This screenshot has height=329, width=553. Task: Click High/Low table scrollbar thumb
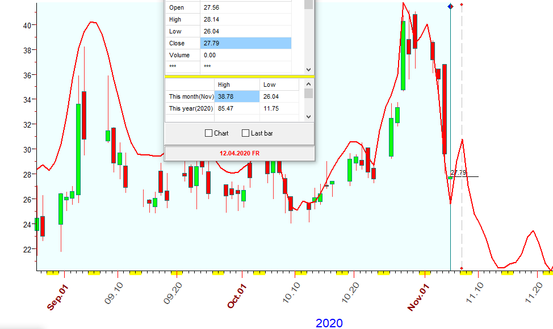point(309,94)
